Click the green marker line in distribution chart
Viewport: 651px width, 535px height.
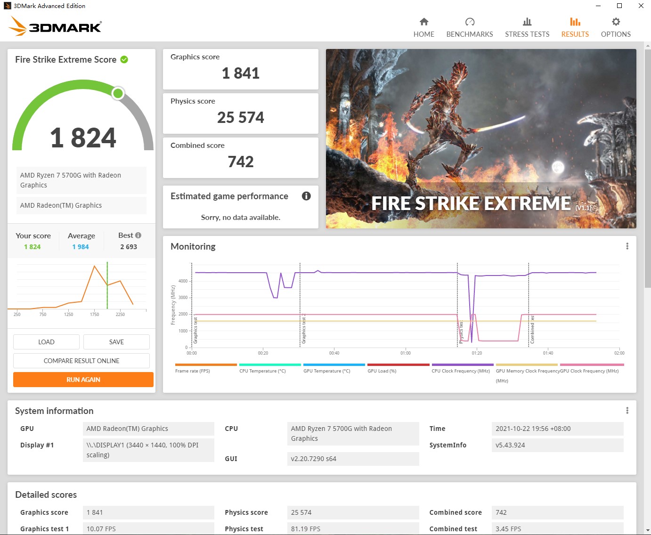[107, 285]
